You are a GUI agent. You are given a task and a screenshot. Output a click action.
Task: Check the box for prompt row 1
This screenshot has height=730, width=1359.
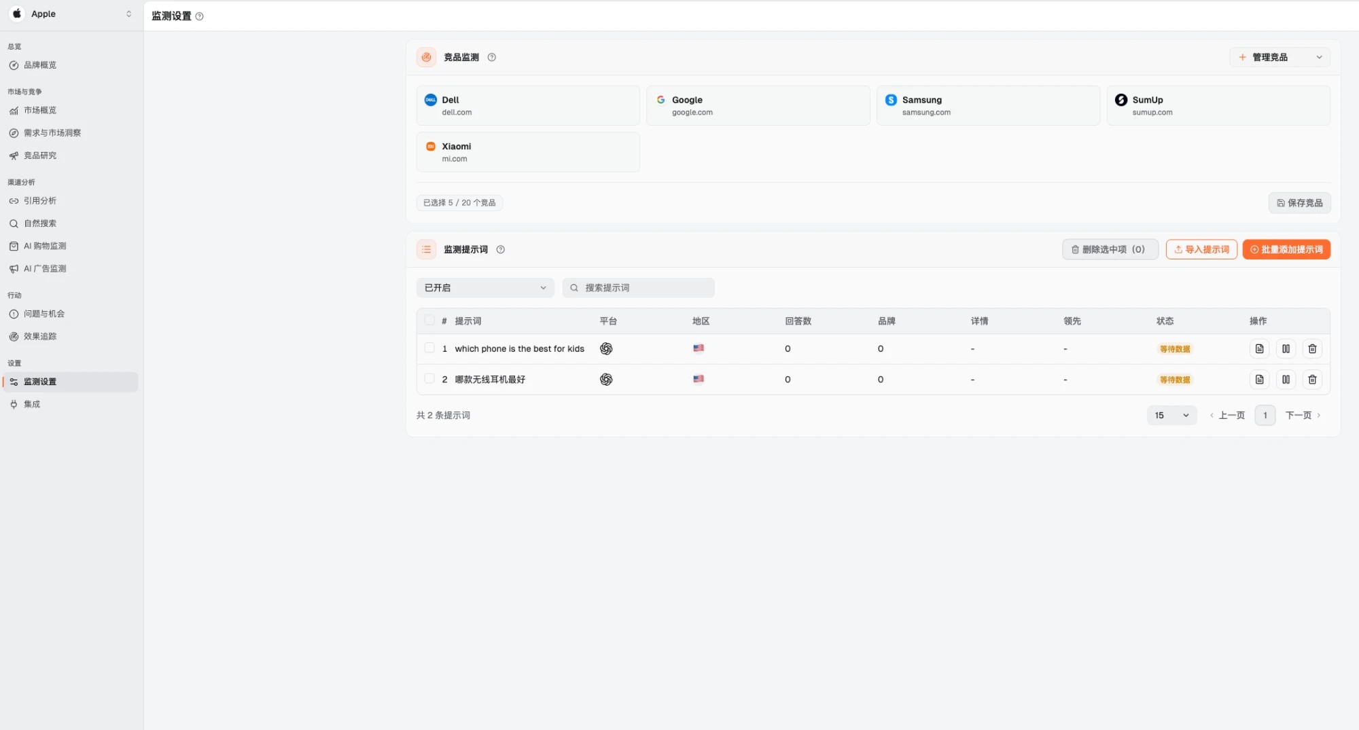pos(429,348)
